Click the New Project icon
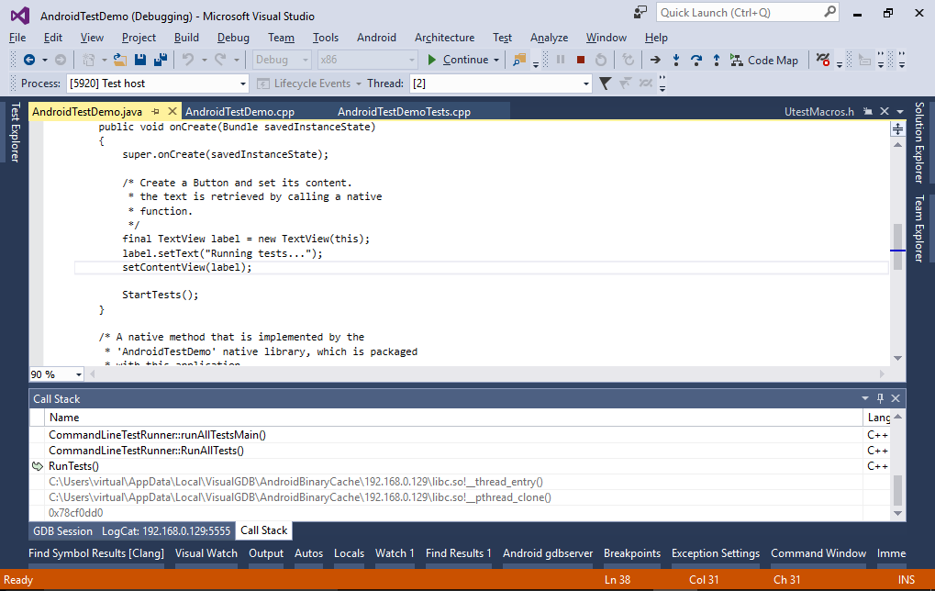Image resolution: width=935 pixels, height=591 pixels. click(x=88, y=60)
